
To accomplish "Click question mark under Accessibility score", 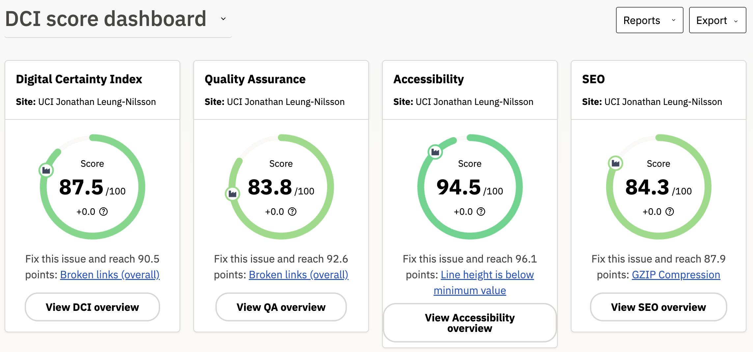I will pos(481,212).
